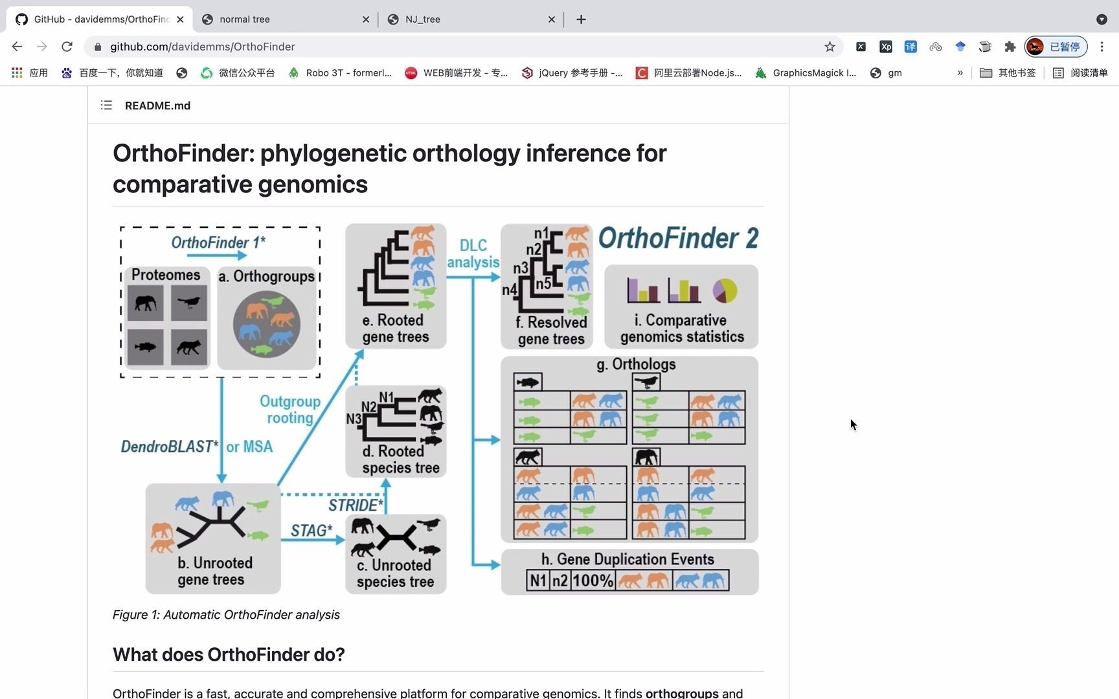Open the tab search dropdown arrow
The width and height of the screenshot is (1119, 699).
point(1102,19)
